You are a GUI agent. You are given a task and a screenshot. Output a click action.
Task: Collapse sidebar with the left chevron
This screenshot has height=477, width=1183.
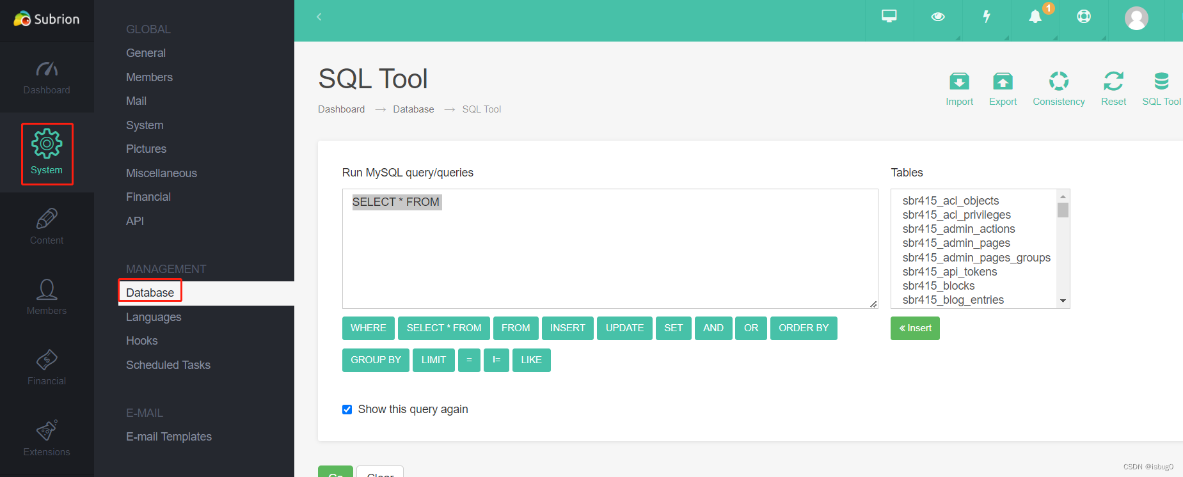coord(319,17)
